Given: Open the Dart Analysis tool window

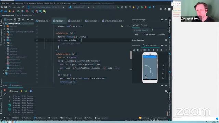Looking at the screenshot, I should pyautogui.click(x=66, y=118).
